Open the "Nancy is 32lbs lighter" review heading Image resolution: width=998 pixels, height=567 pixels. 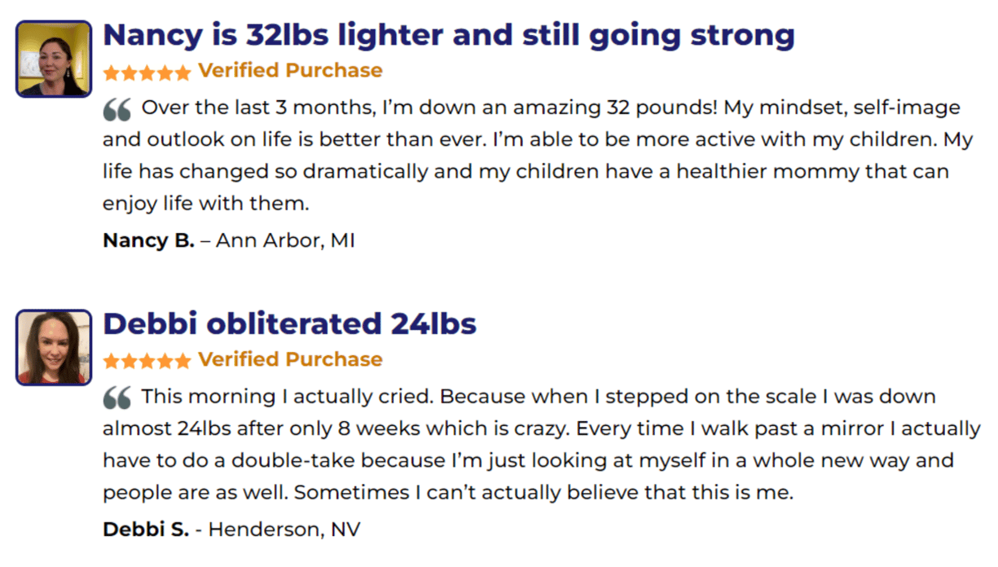point(448,35)
